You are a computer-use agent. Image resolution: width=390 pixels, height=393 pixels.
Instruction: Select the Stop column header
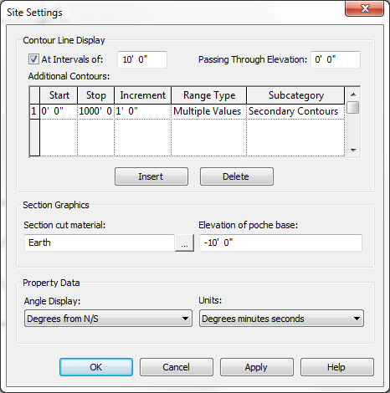(96, 95)
